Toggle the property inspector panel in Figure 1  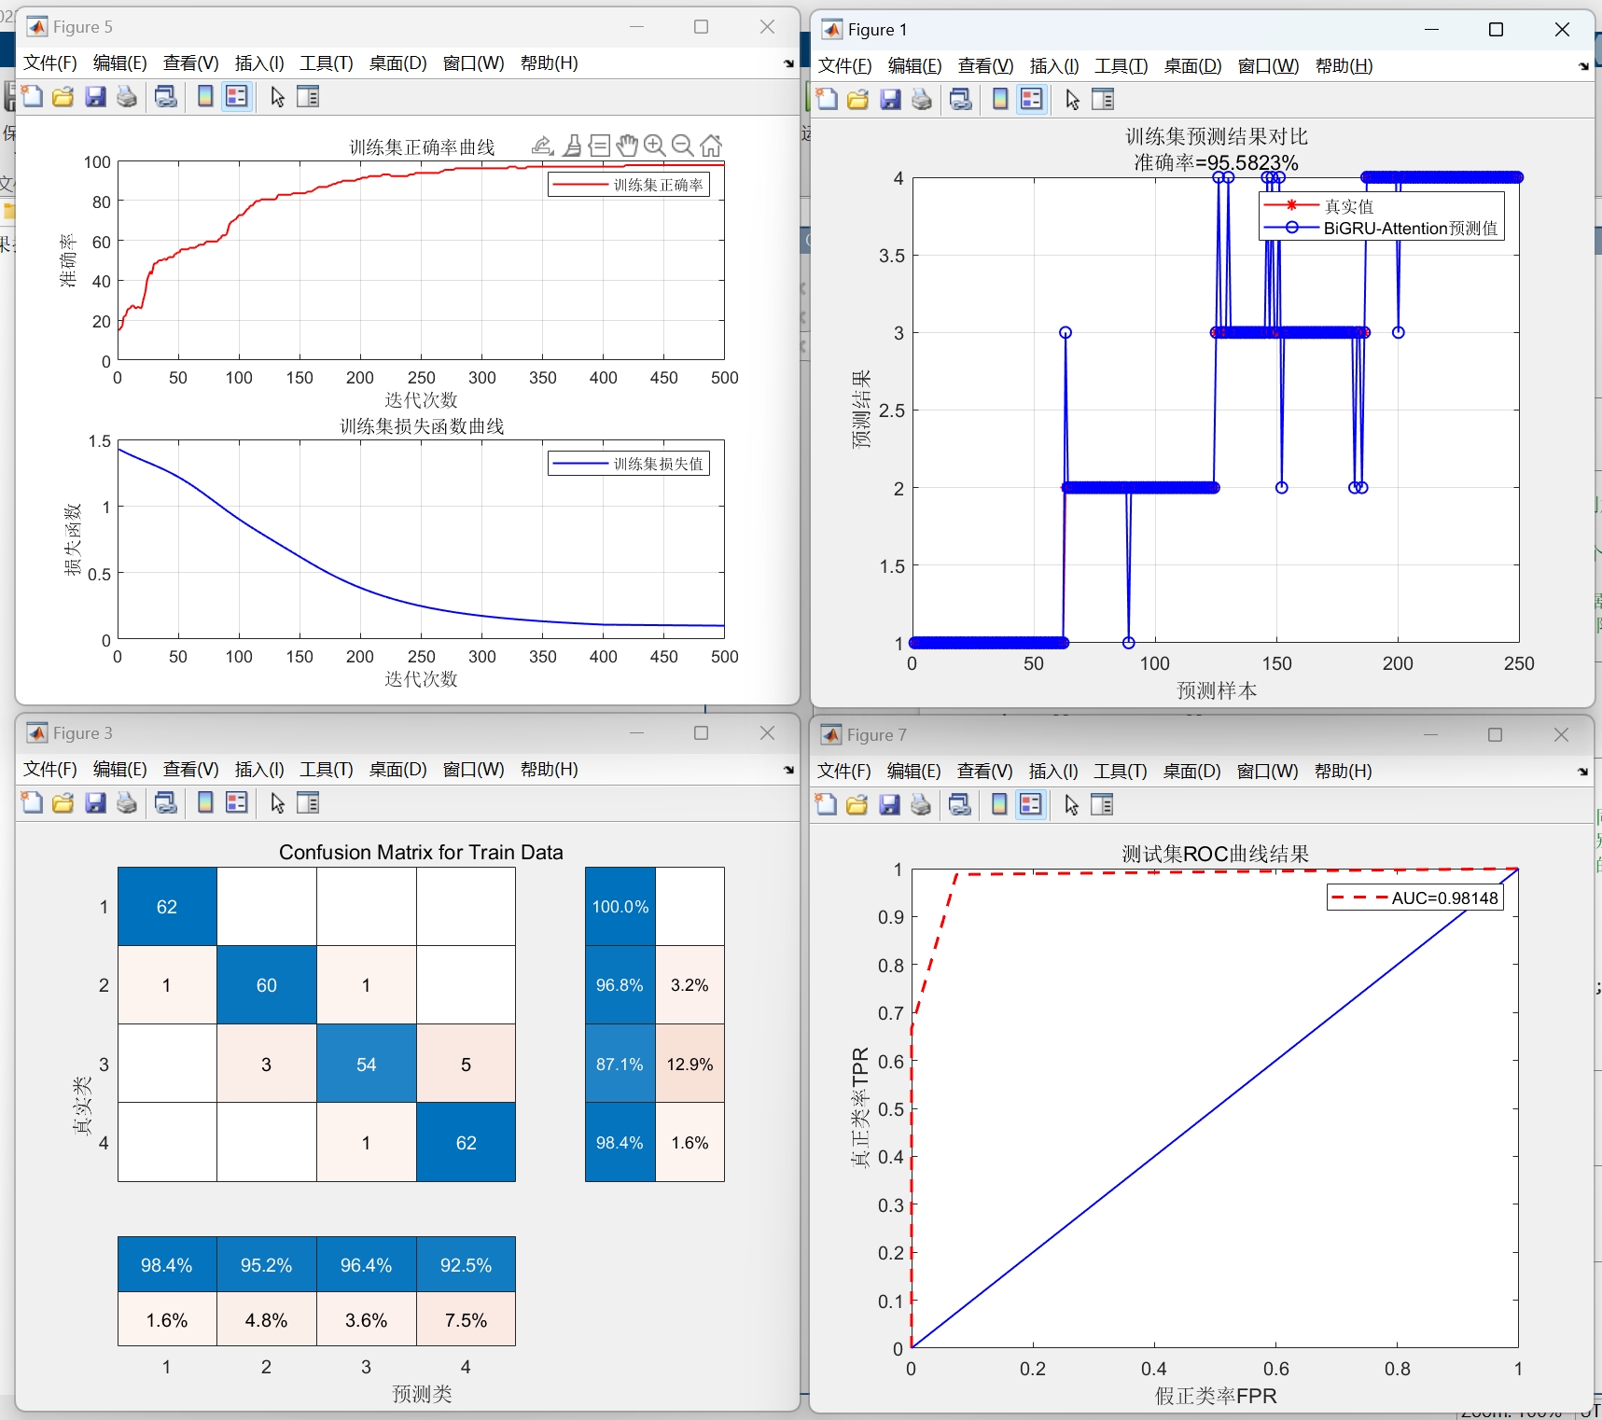tap(1103, 99)
